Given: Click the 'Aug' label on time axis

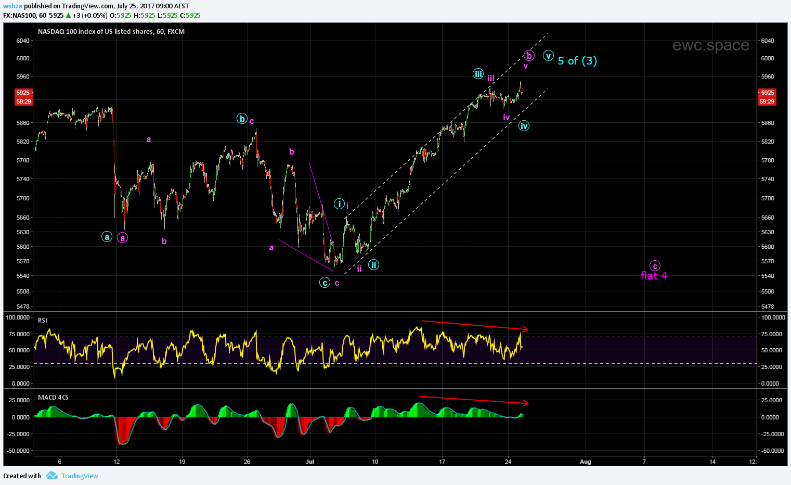Looking at the screenshot, I should [586, 461].
